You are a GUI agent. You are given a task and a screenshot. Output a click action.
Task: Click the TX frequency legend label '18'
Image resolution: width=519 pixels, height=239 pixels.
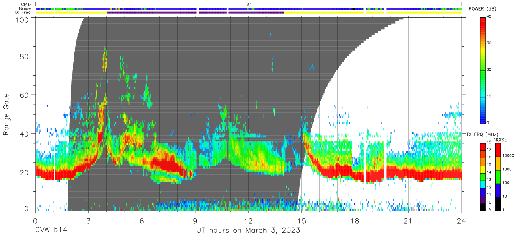point(489,142)
